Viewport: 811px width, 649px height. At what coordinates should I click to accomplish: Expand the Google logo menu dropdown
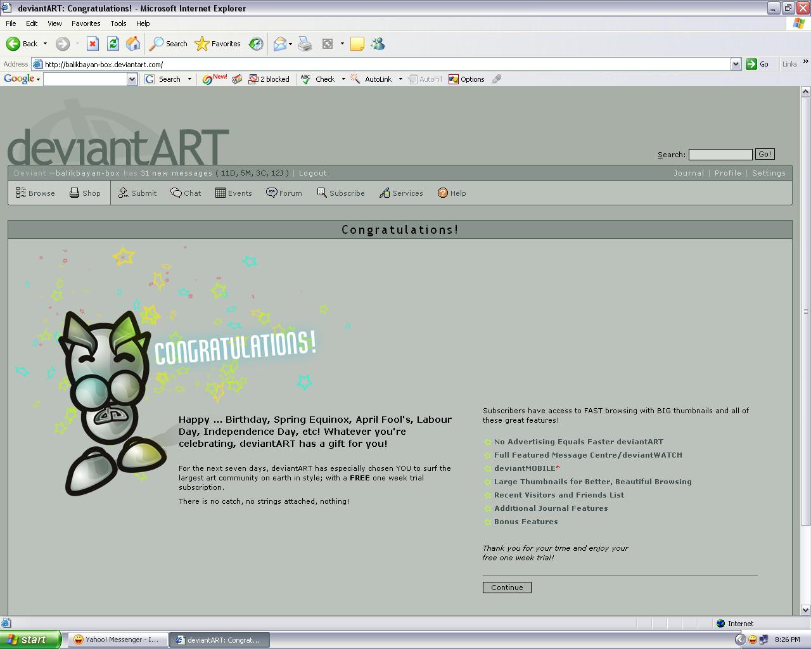point(38,79)
